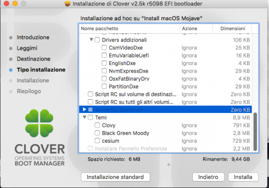Enable the Temi group checkbox

(91, 117)
